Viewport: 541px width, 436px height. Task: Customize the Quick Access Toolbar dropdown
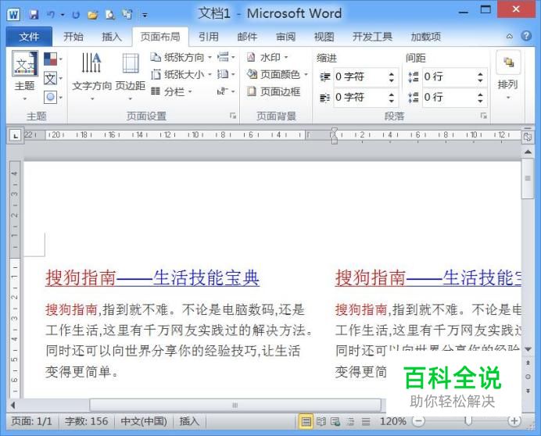pyautogui.click(x=145, y=15)
